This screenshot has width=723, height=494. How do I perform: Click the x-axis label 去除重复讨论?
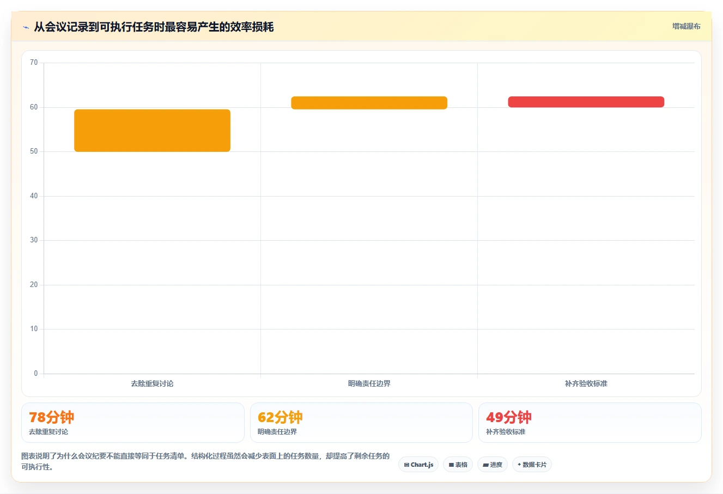coord(152,383)
